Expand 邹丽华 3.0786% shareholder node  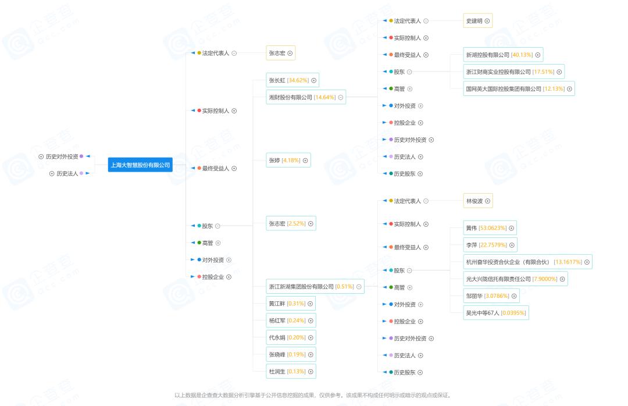coord(514,296)
